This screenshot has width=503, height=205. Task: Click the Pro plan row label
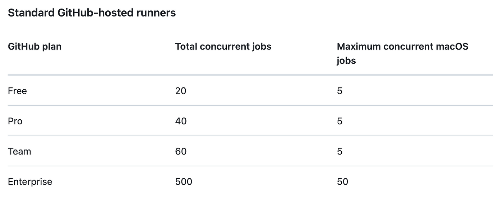[15, 121]
